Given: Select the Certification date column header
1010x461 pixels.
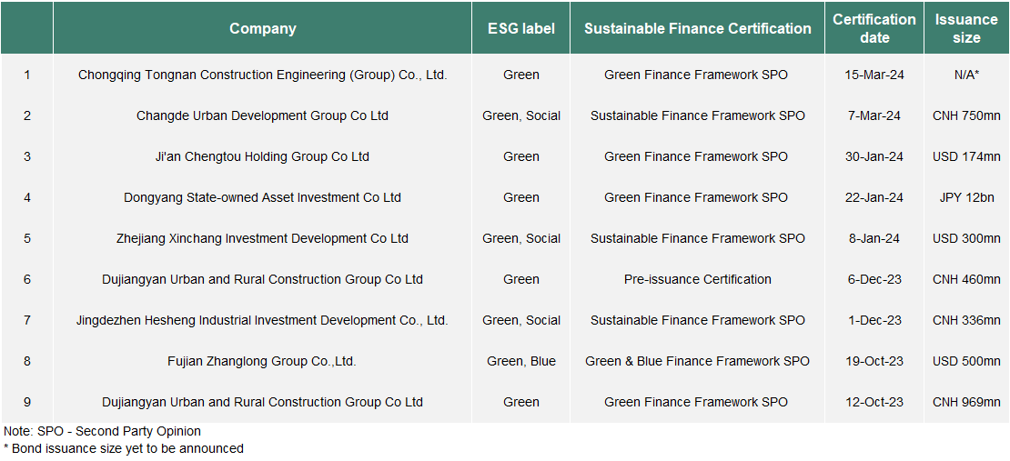Looking at the screenshot, I should pyautogui.click(x=874, y=28).
